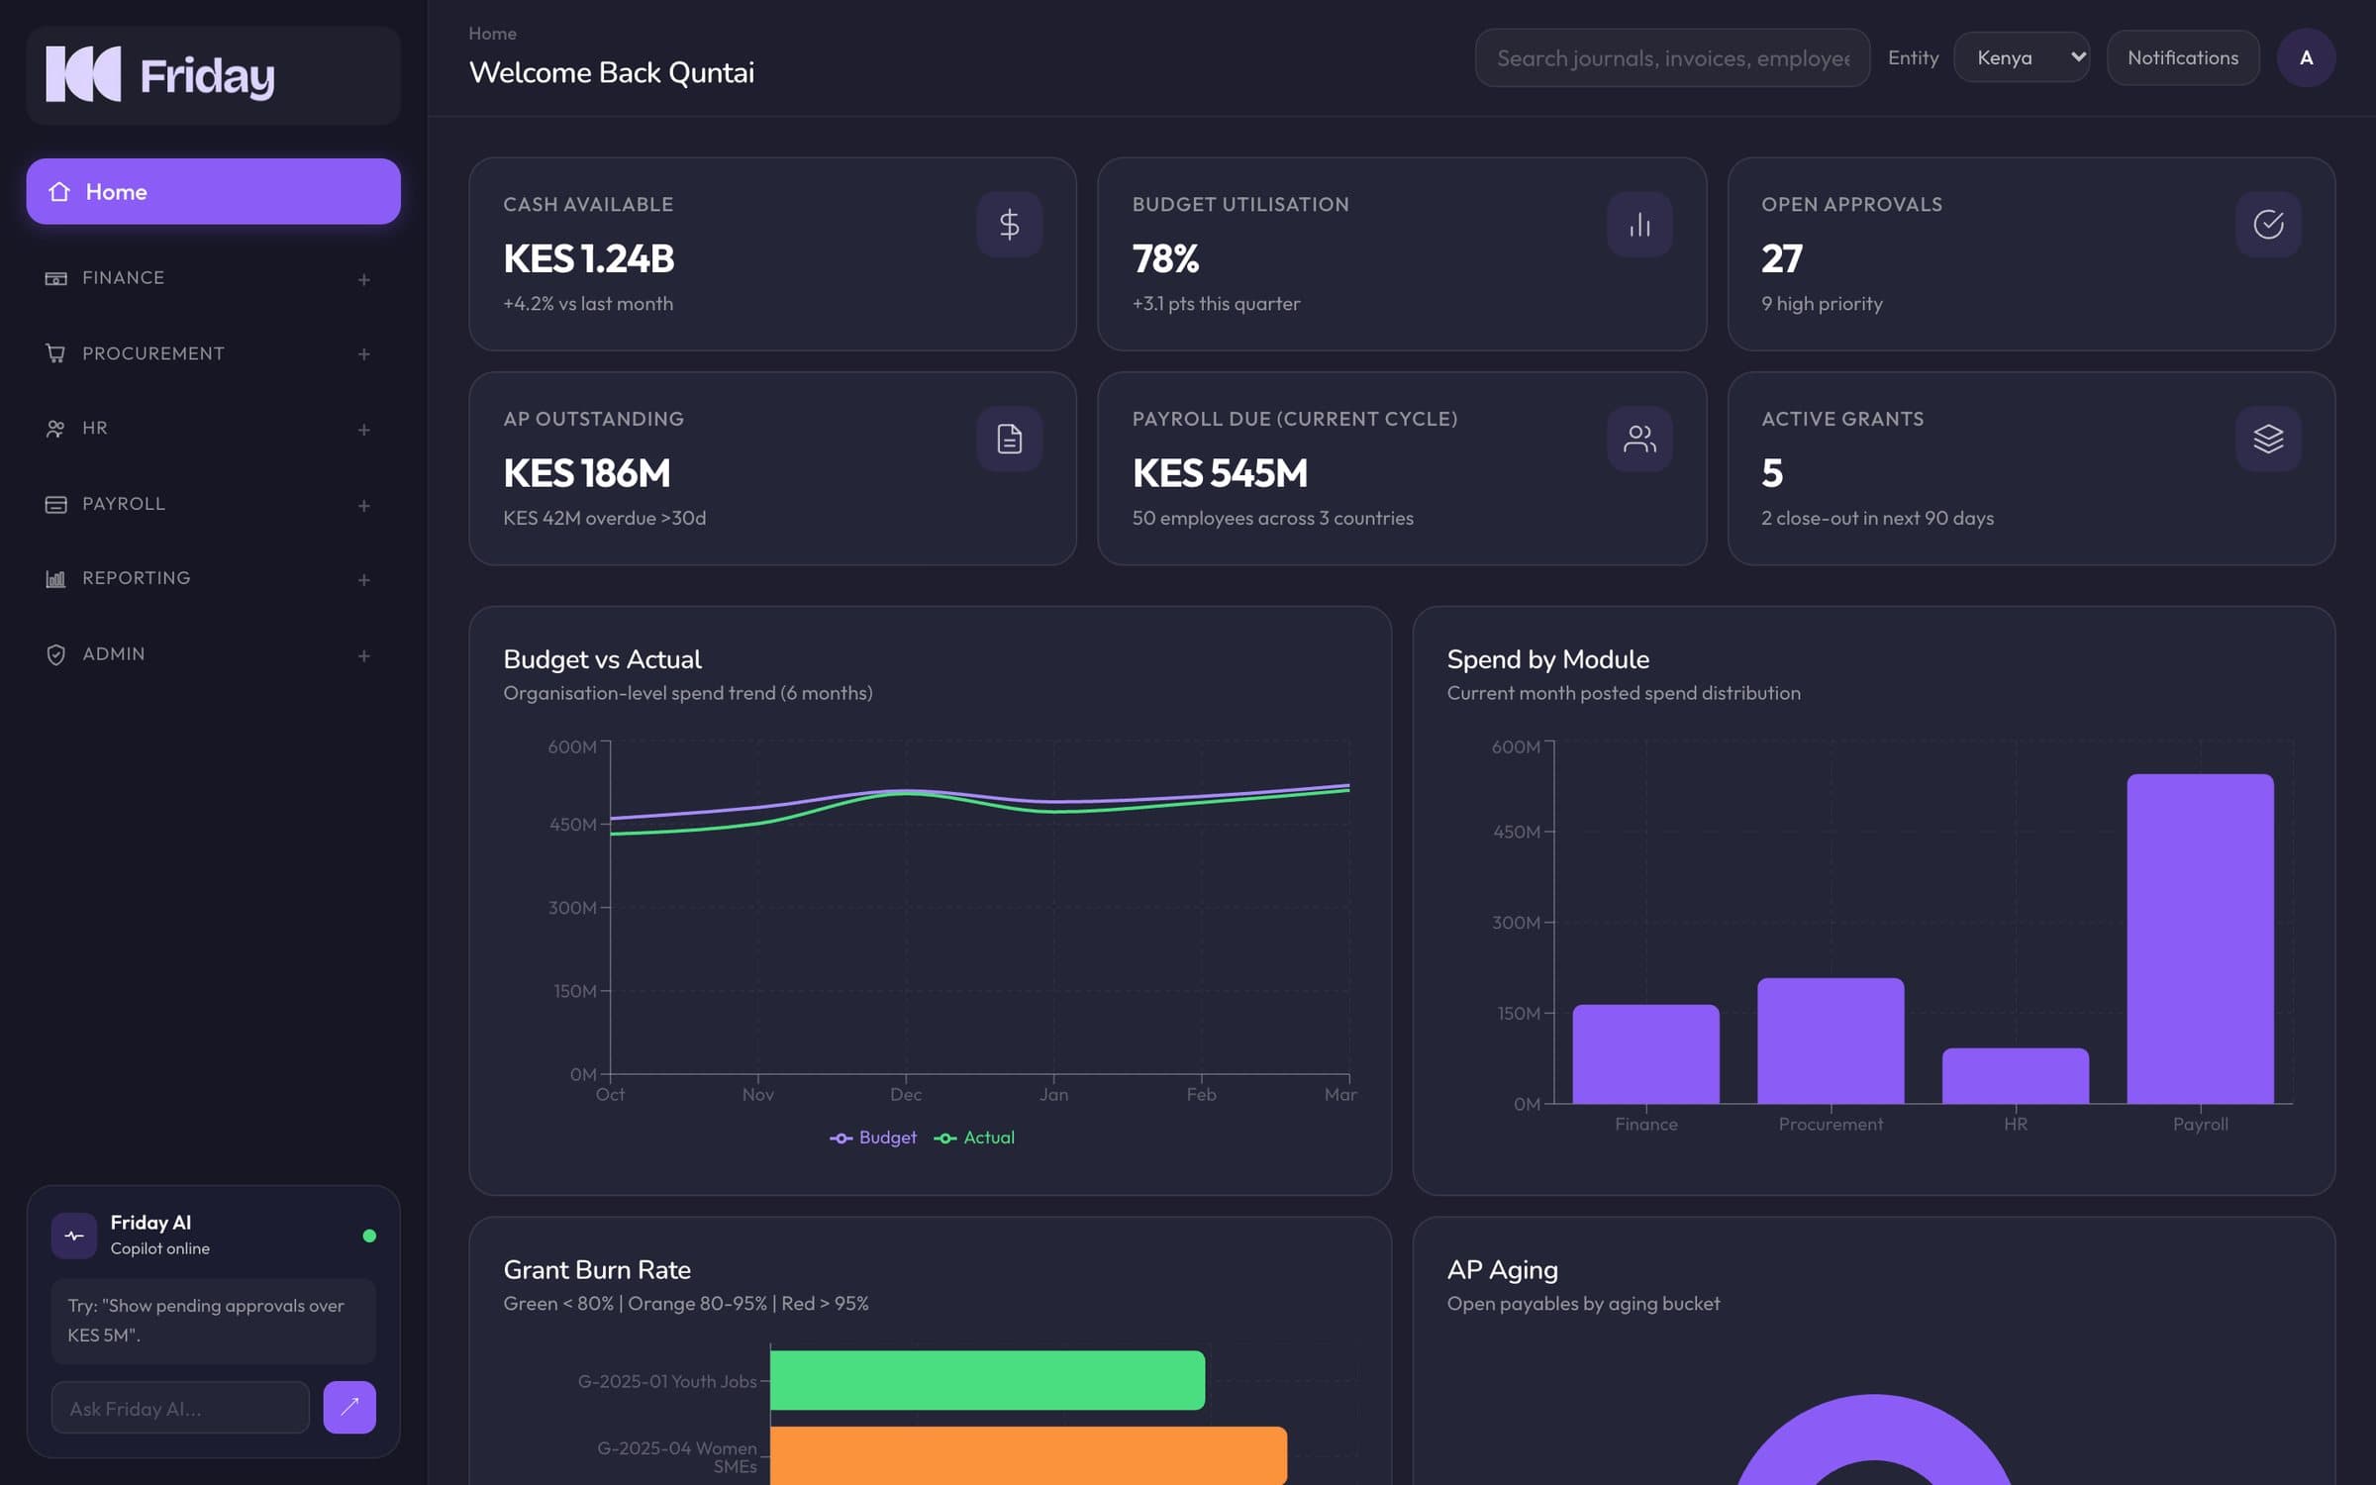Open the Reporting section
The height and width of the screenshot is (1485, 2376).
[213, 578]
